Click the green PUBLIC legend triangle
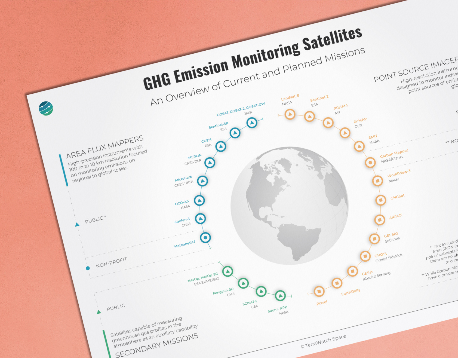 pos(99,312)
